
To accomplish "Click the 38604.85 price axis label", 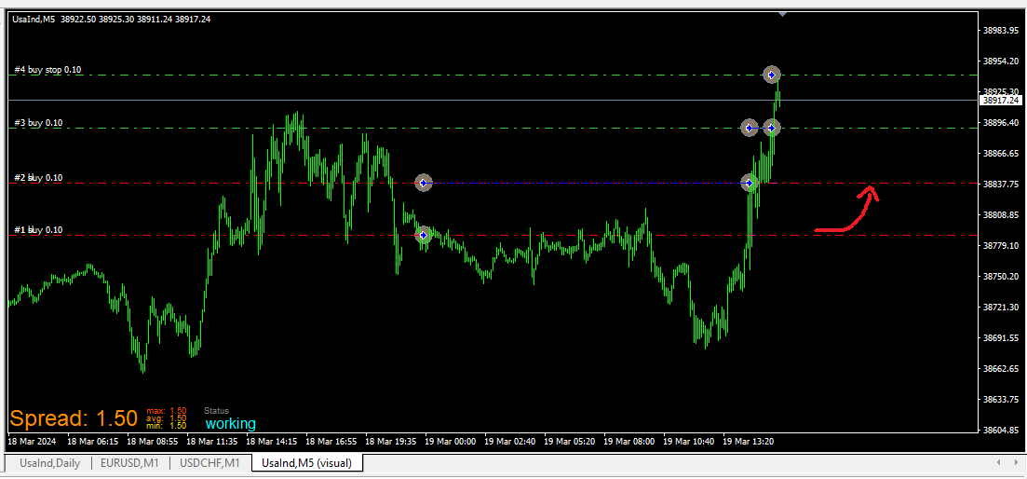I will [x=1001, y=431].
